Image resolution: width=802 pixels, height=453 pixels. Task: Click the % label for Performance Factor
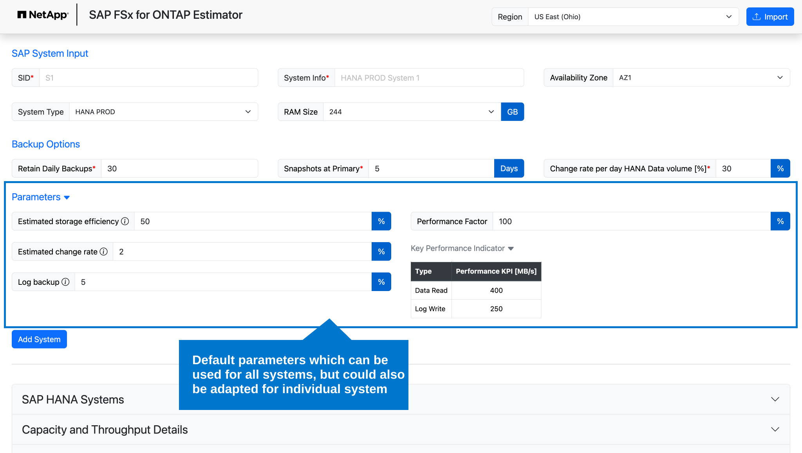click(780, 221)
